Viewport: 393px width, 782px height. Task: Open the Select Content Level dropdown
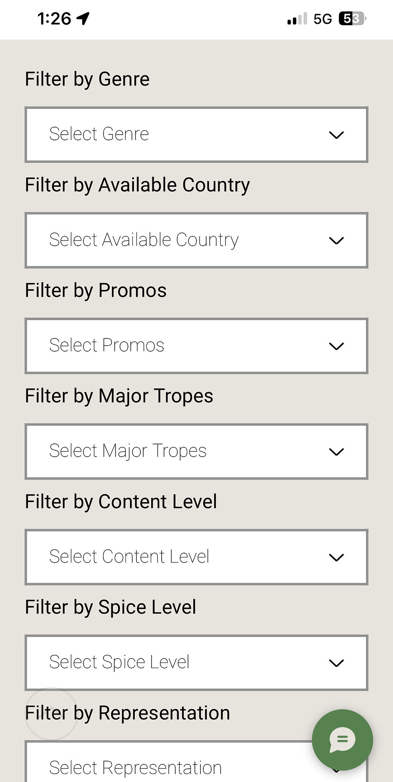[196, 557]
